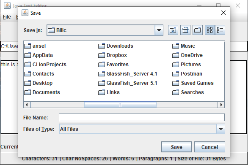Cancel the save dialog
The height and width of the screenshot is (165, 248).
click(209, 147)
